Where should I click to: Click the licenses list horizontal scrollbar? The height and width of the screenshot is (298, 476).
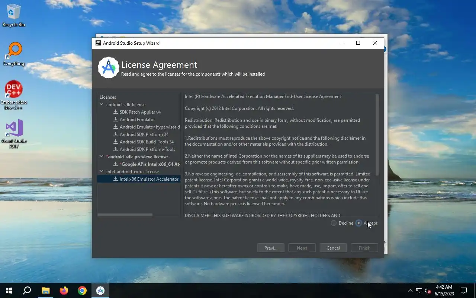pos(125,215)
